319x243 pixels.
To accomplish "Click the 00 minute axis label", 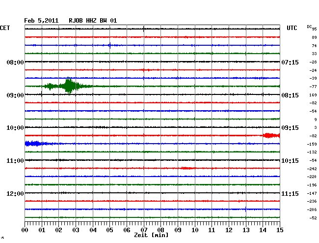I will point(25,230).
